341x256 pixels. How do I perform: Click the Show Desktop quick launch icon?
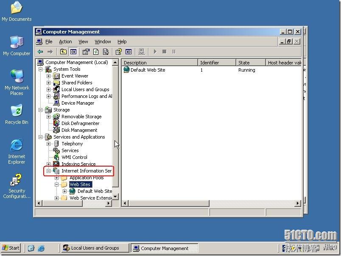[31, 248]
